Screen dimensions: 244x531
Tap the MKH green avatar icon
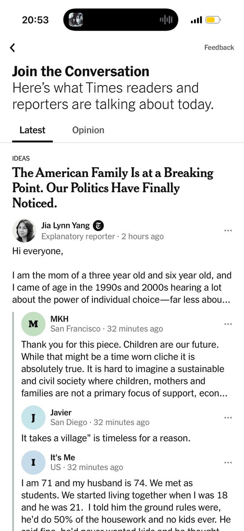(x=33, y=324)
